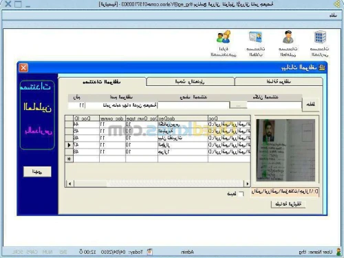Click the cyan heading text in the sidebar
The width and height of the screenshot is (344, 258).
(36, 87)
